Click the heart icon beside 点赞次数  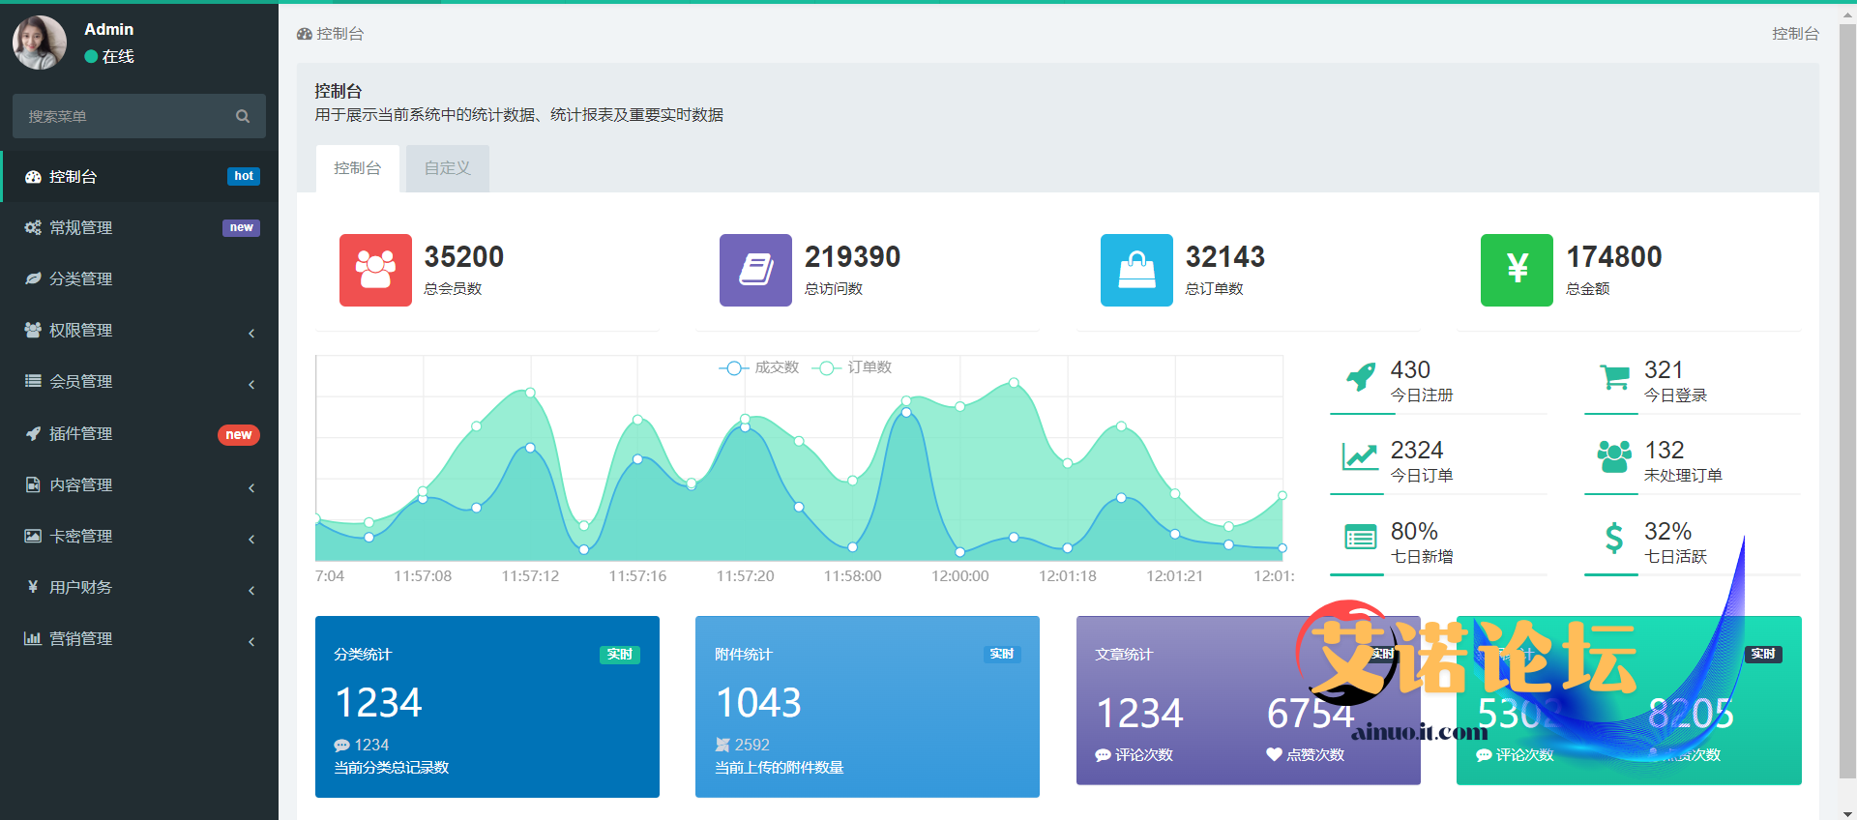pyautogui.click(x=1275, y=754)
